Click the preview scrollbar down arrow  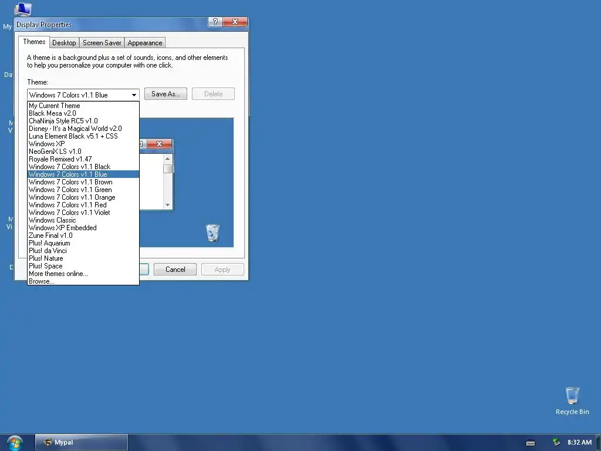[x=167, y=205]
